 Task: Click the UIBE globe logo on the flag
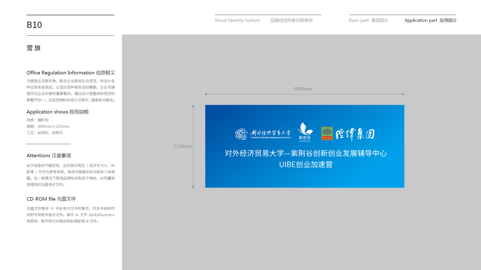242,134
